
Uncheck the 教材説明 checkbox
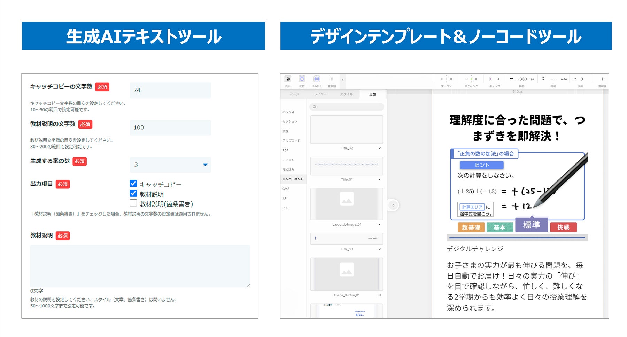point(133,193)
